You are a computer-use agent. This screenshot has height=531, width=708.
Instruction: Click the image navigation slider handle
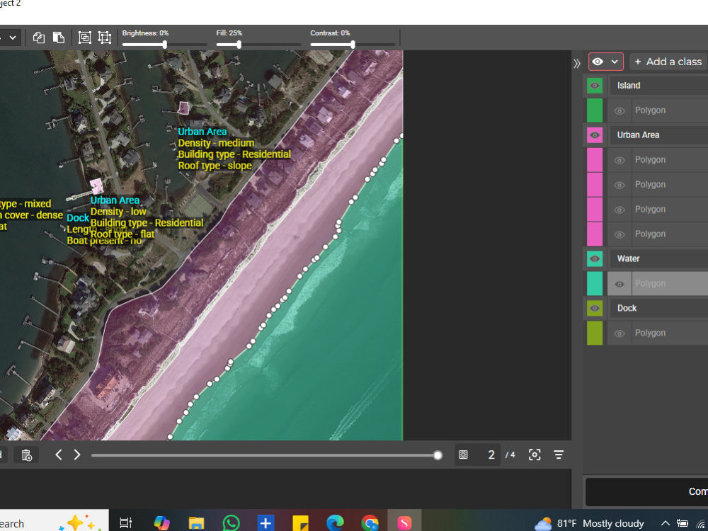[438, 455]
